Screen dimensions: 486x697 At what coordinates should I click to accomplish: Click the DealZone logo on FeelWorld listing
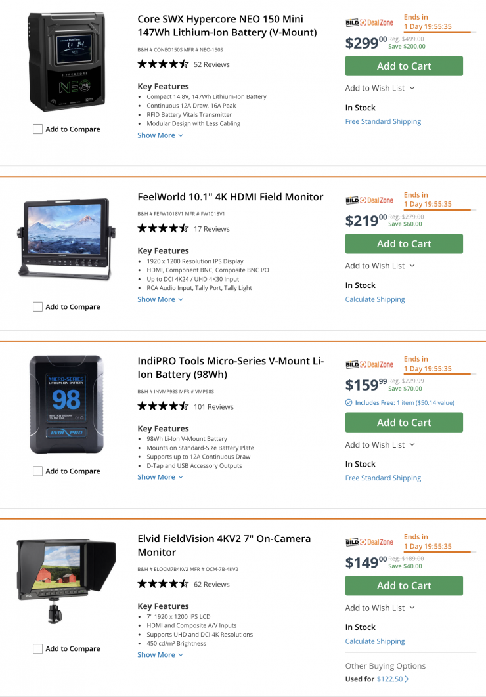tap(369, 200)
